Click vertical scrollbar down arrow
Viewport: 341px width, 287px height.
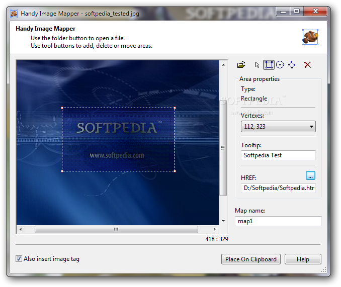point(223,221)
